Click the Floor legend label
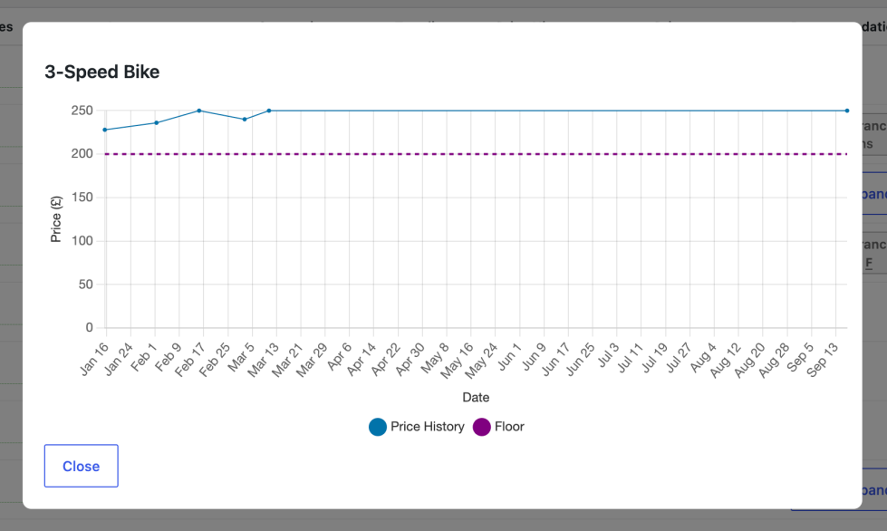The width and height of the screenshot is (887, 531). (509, 427)
